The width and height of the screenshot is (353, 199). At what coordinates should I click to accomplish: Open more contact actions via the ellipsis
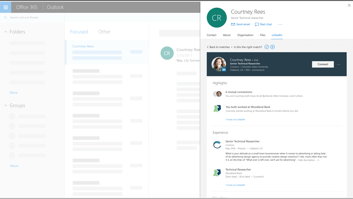click(280, 24)
